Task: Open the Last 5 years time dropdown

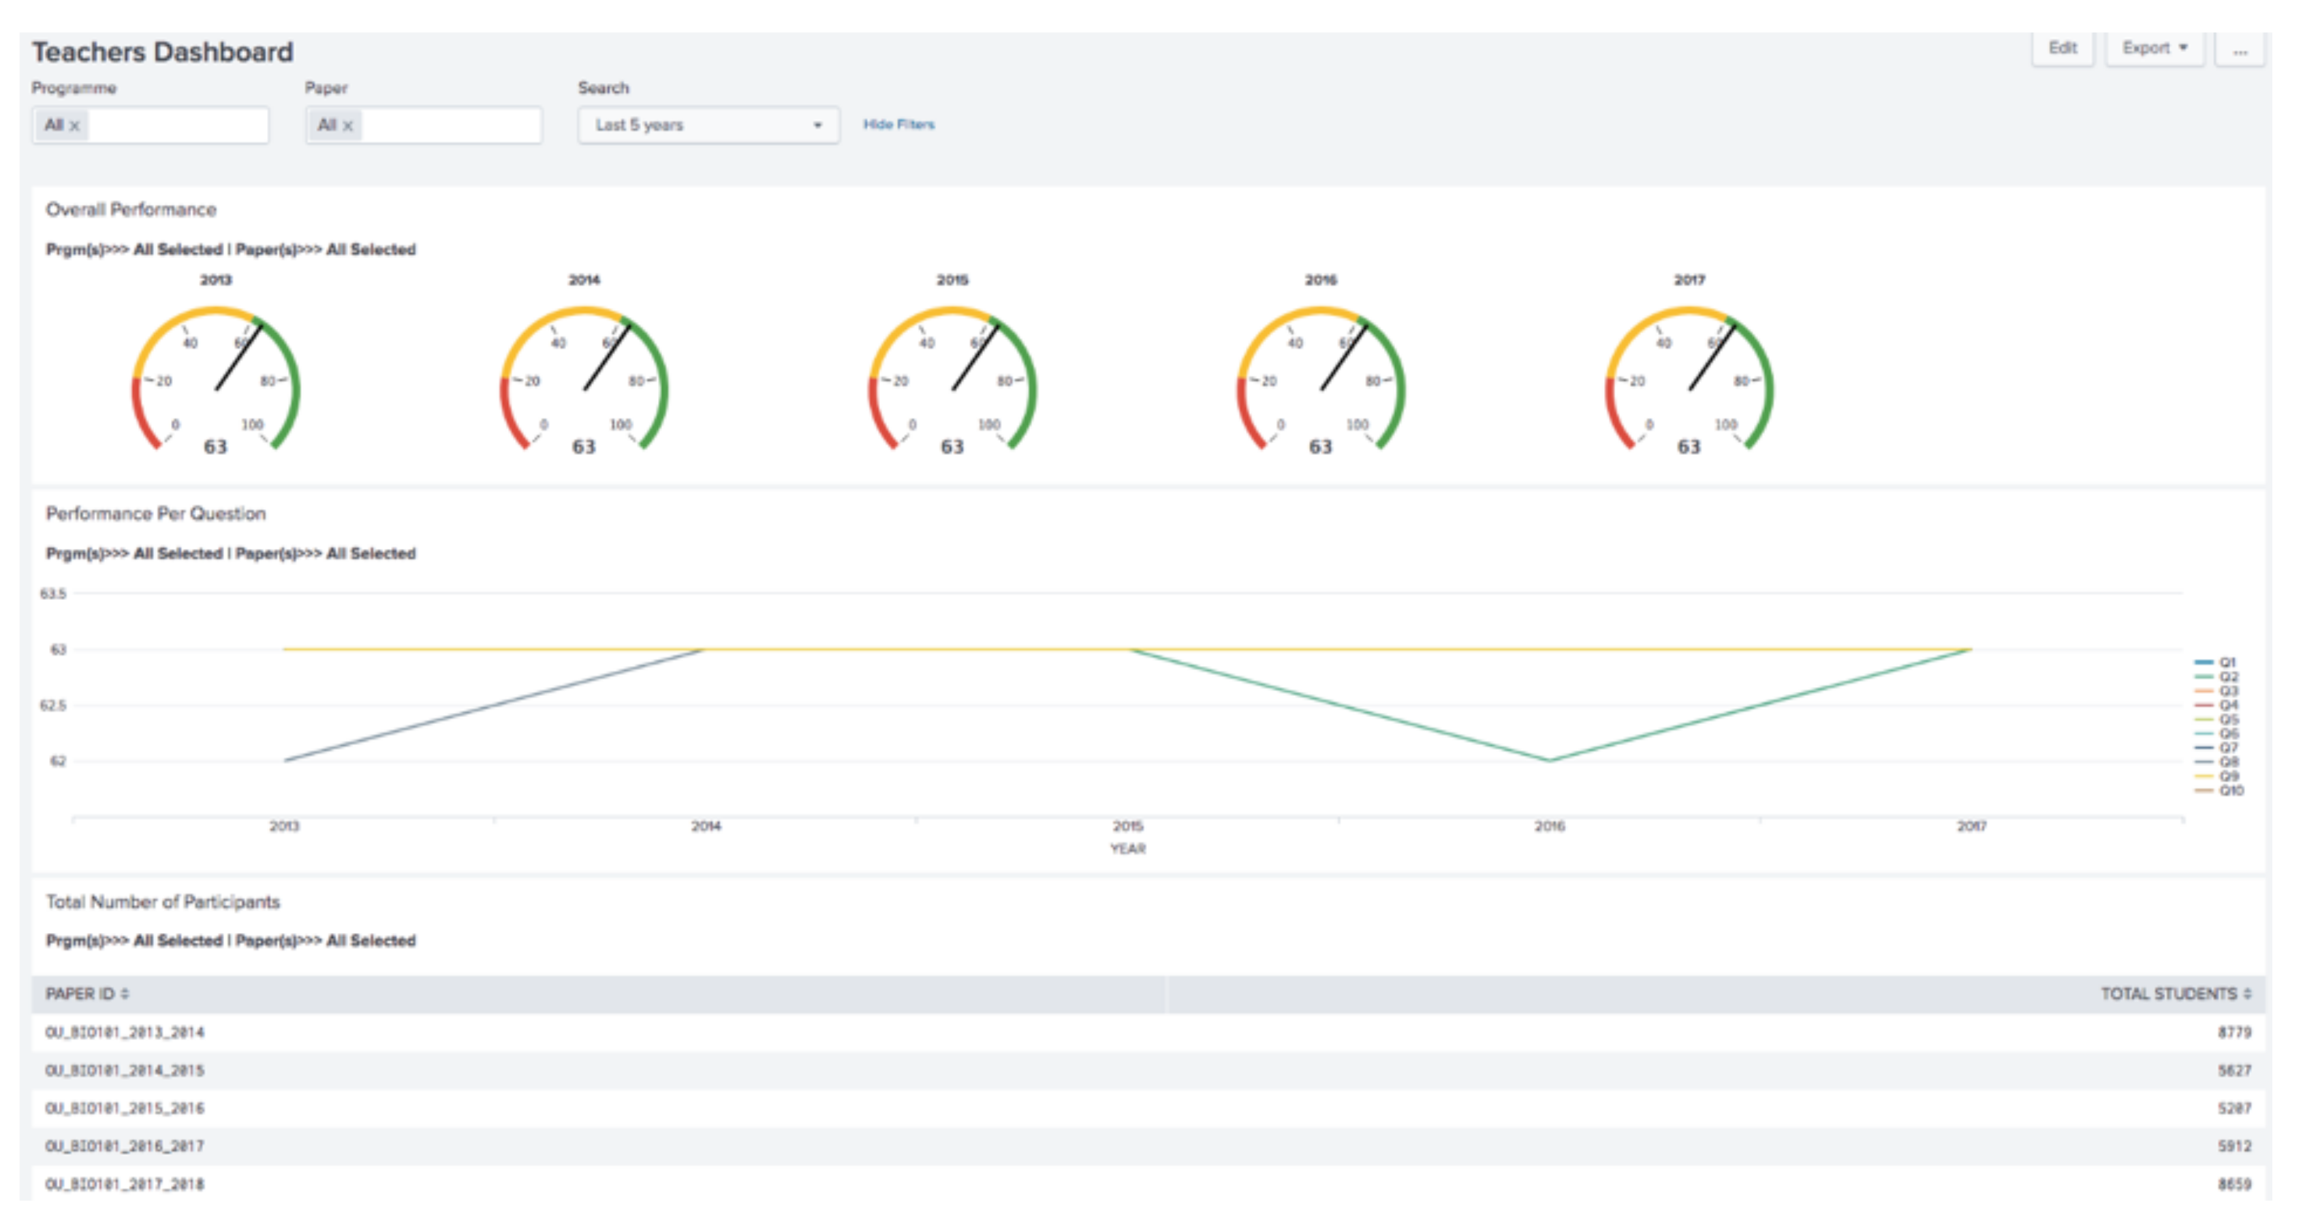Action: coord(708,125)
